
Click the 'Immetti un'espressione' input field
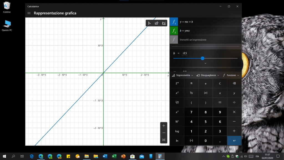(208, 40)
